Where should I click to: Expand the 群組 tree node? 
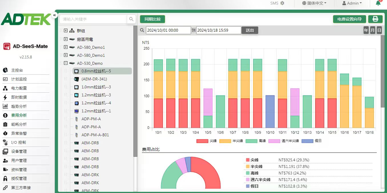(x=66, y=31)
